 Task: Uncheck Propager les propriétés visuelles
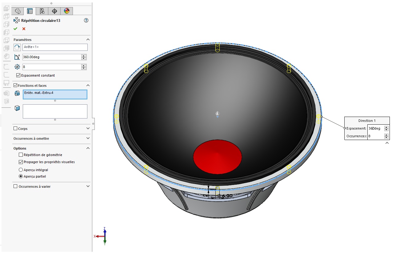21,162
